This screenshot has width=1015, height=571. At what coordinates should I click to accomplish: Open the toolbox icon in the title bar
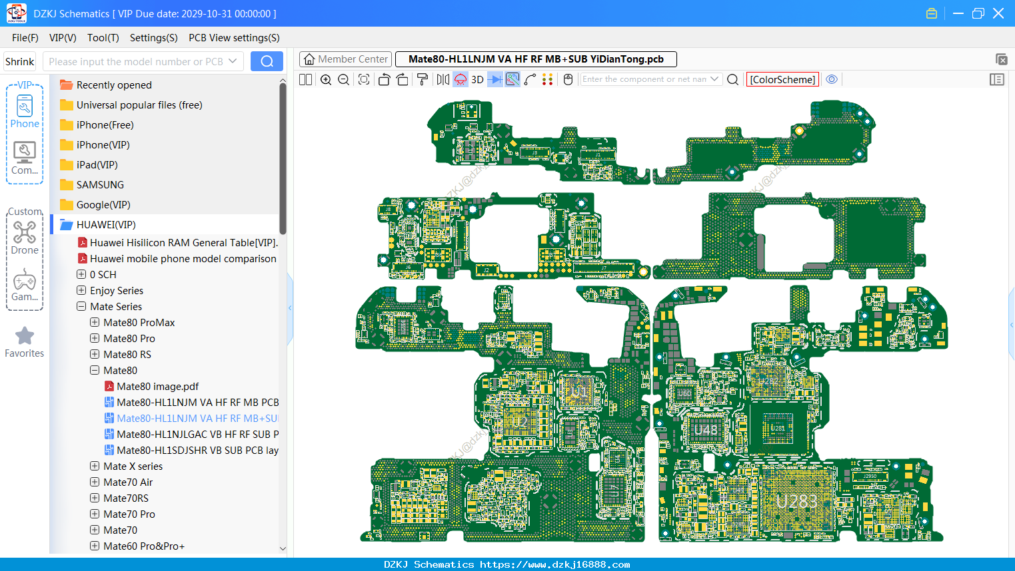point(932,13)
